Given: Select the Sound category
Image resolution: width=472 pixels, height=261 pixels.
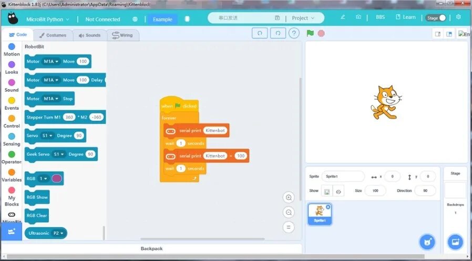Looking at the screenshot, I should pos(12,86).
